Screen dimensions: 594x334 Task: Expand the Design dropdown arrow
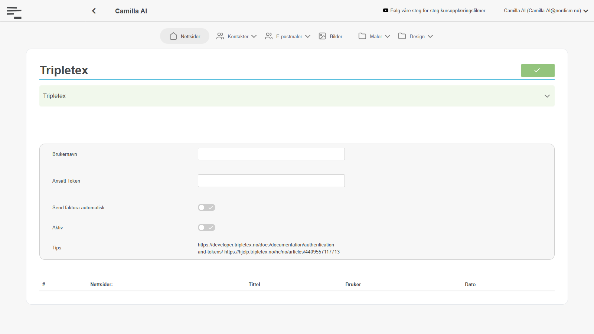[430, 36]
